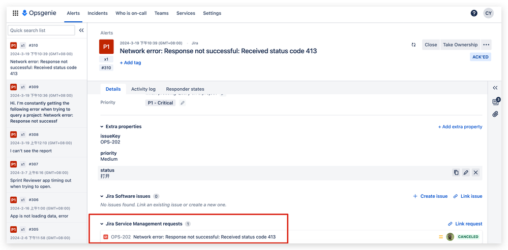The image size is (508, 250).
Task: Click the #310 badge under the header
Action: click(106, 68)
